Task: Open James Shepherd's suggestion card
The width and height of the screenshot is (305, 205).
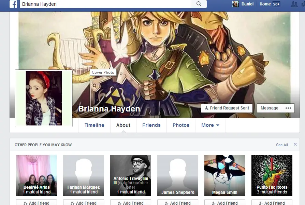Action: [x=178, y=175]
